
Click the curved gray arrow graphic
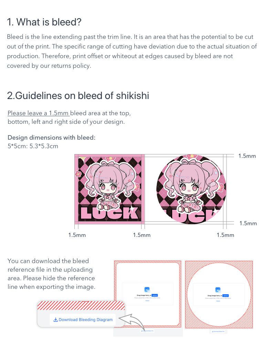[x=132, y=322]
